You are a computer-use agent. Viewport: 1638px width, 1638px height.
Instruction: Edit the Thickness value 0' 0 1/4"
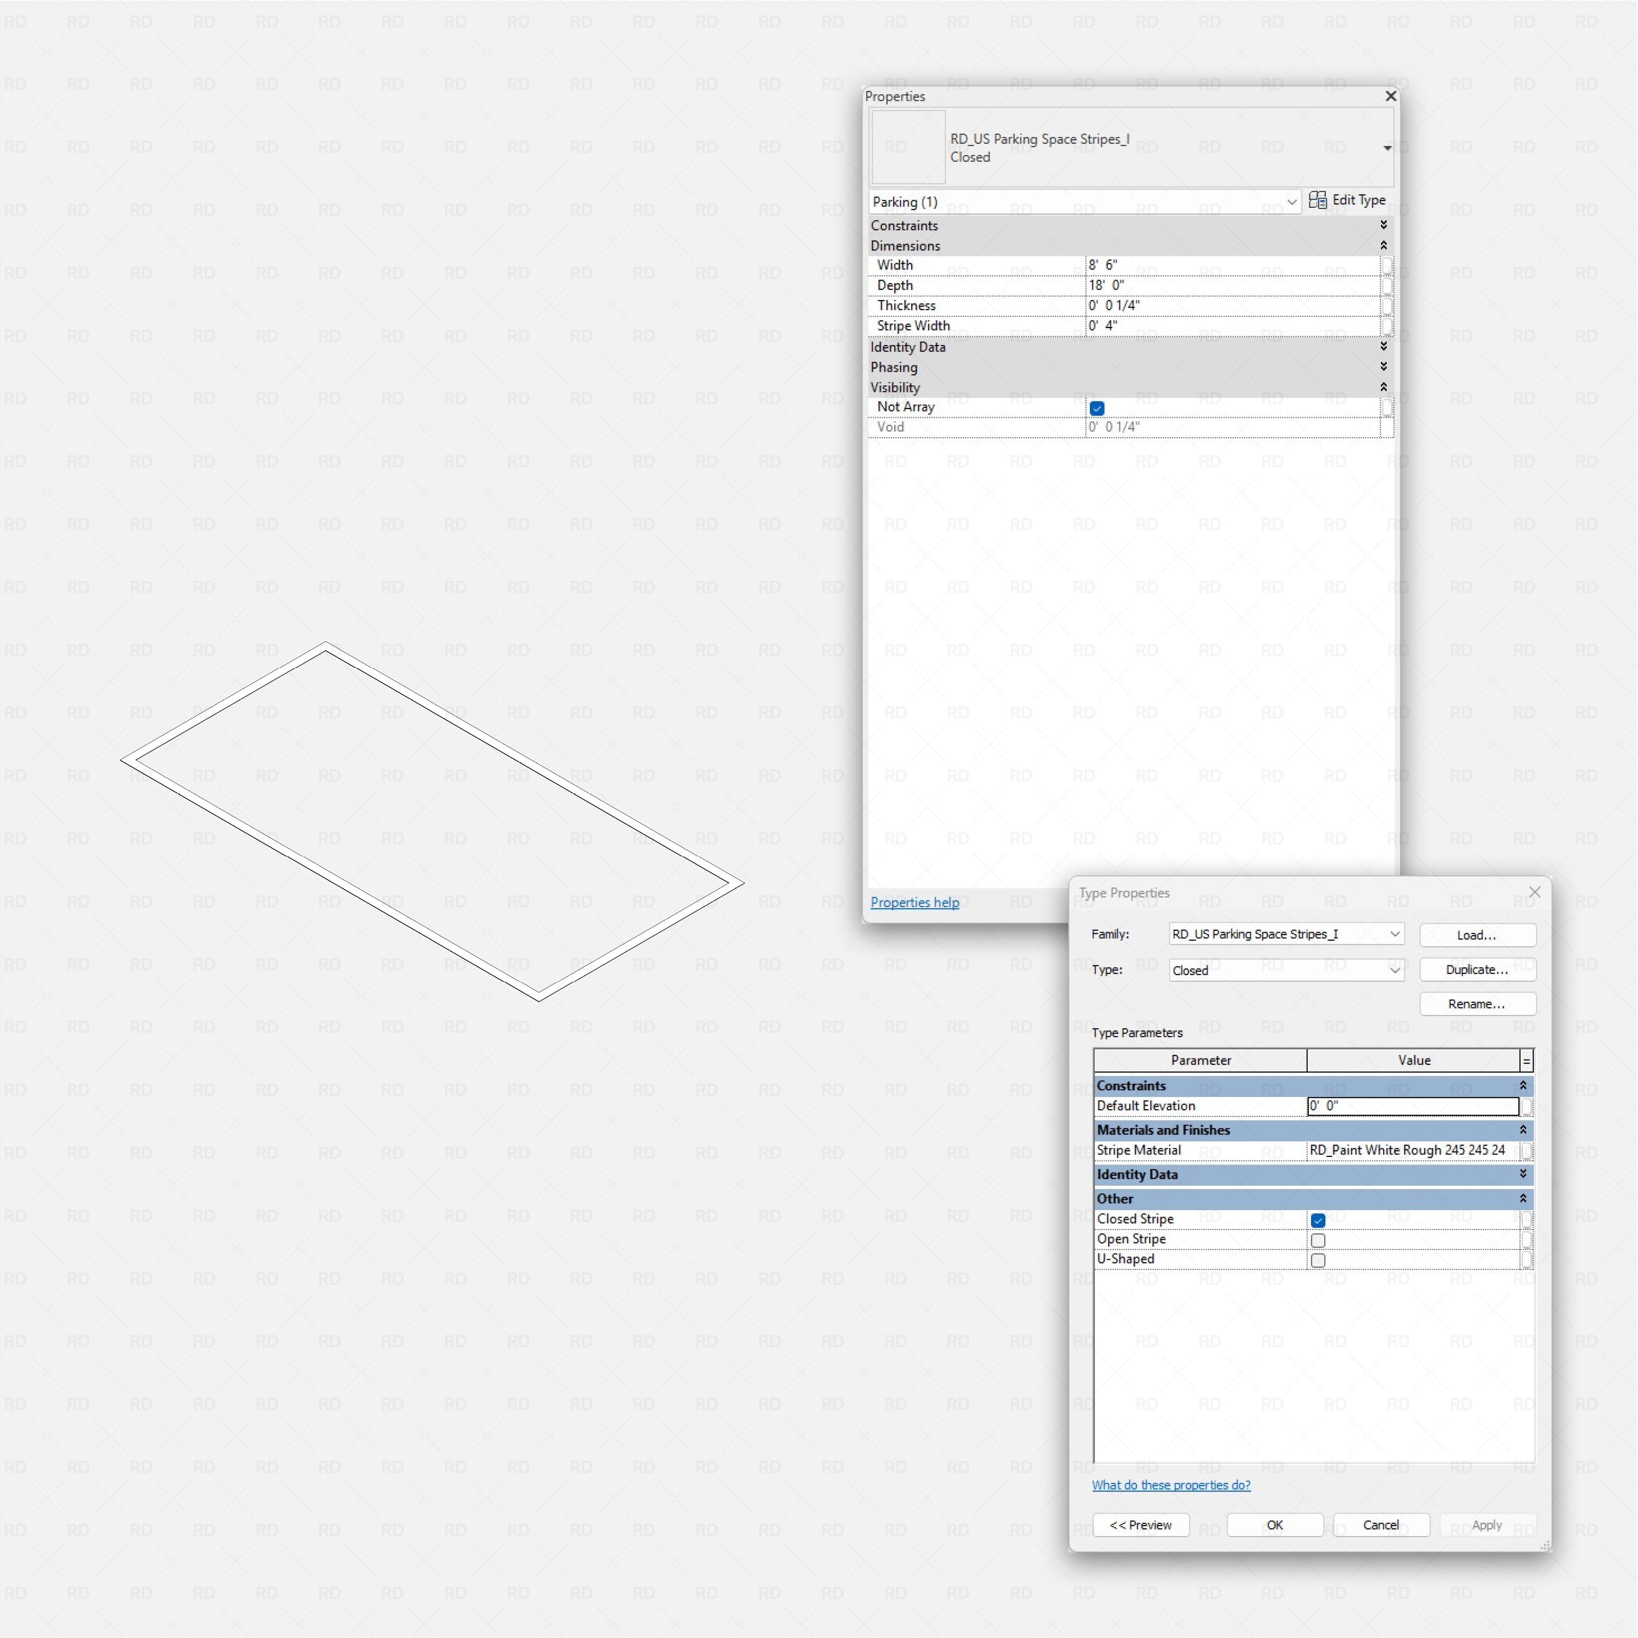click(1233, 305)
